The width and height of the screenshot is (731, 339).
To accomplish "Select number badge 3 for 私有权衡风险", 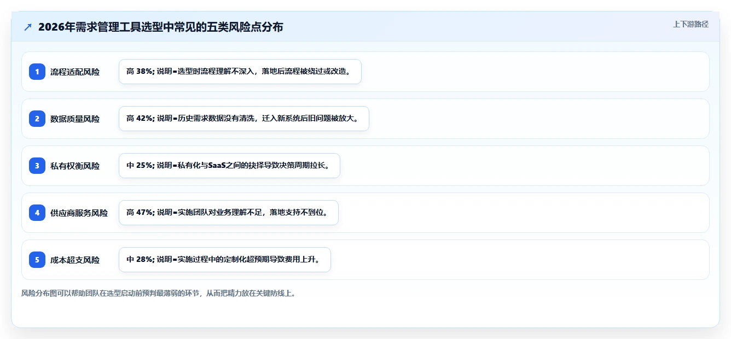I will pos(37,166).
